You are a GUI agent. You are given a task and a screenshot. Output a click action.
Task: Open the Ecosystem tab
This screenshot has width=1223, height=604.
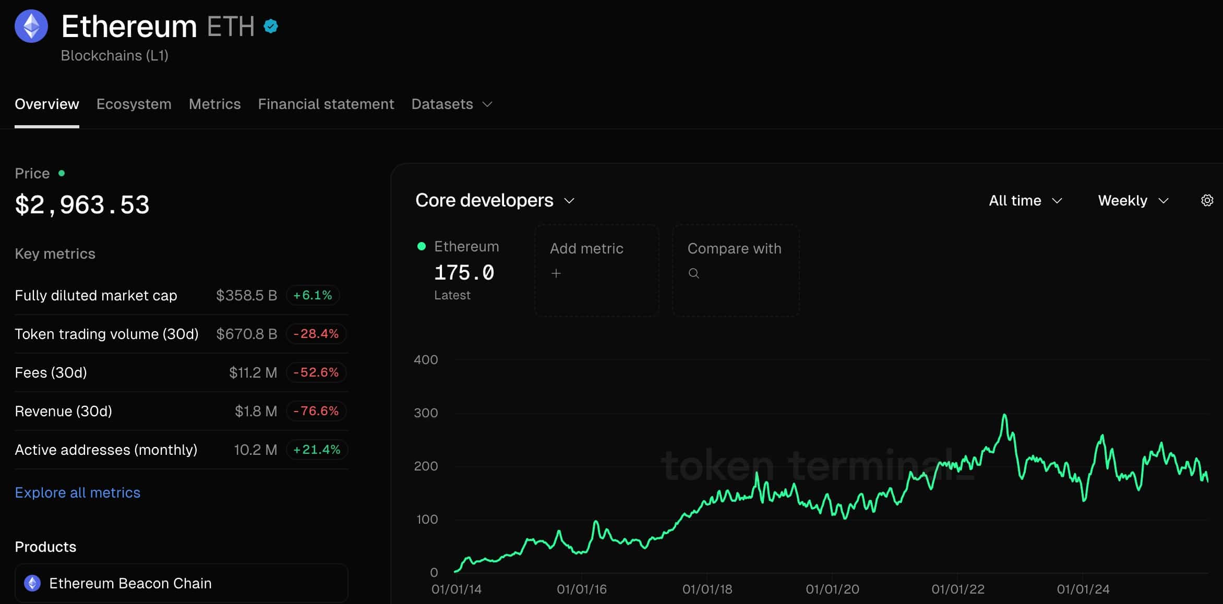click(134, 104)
